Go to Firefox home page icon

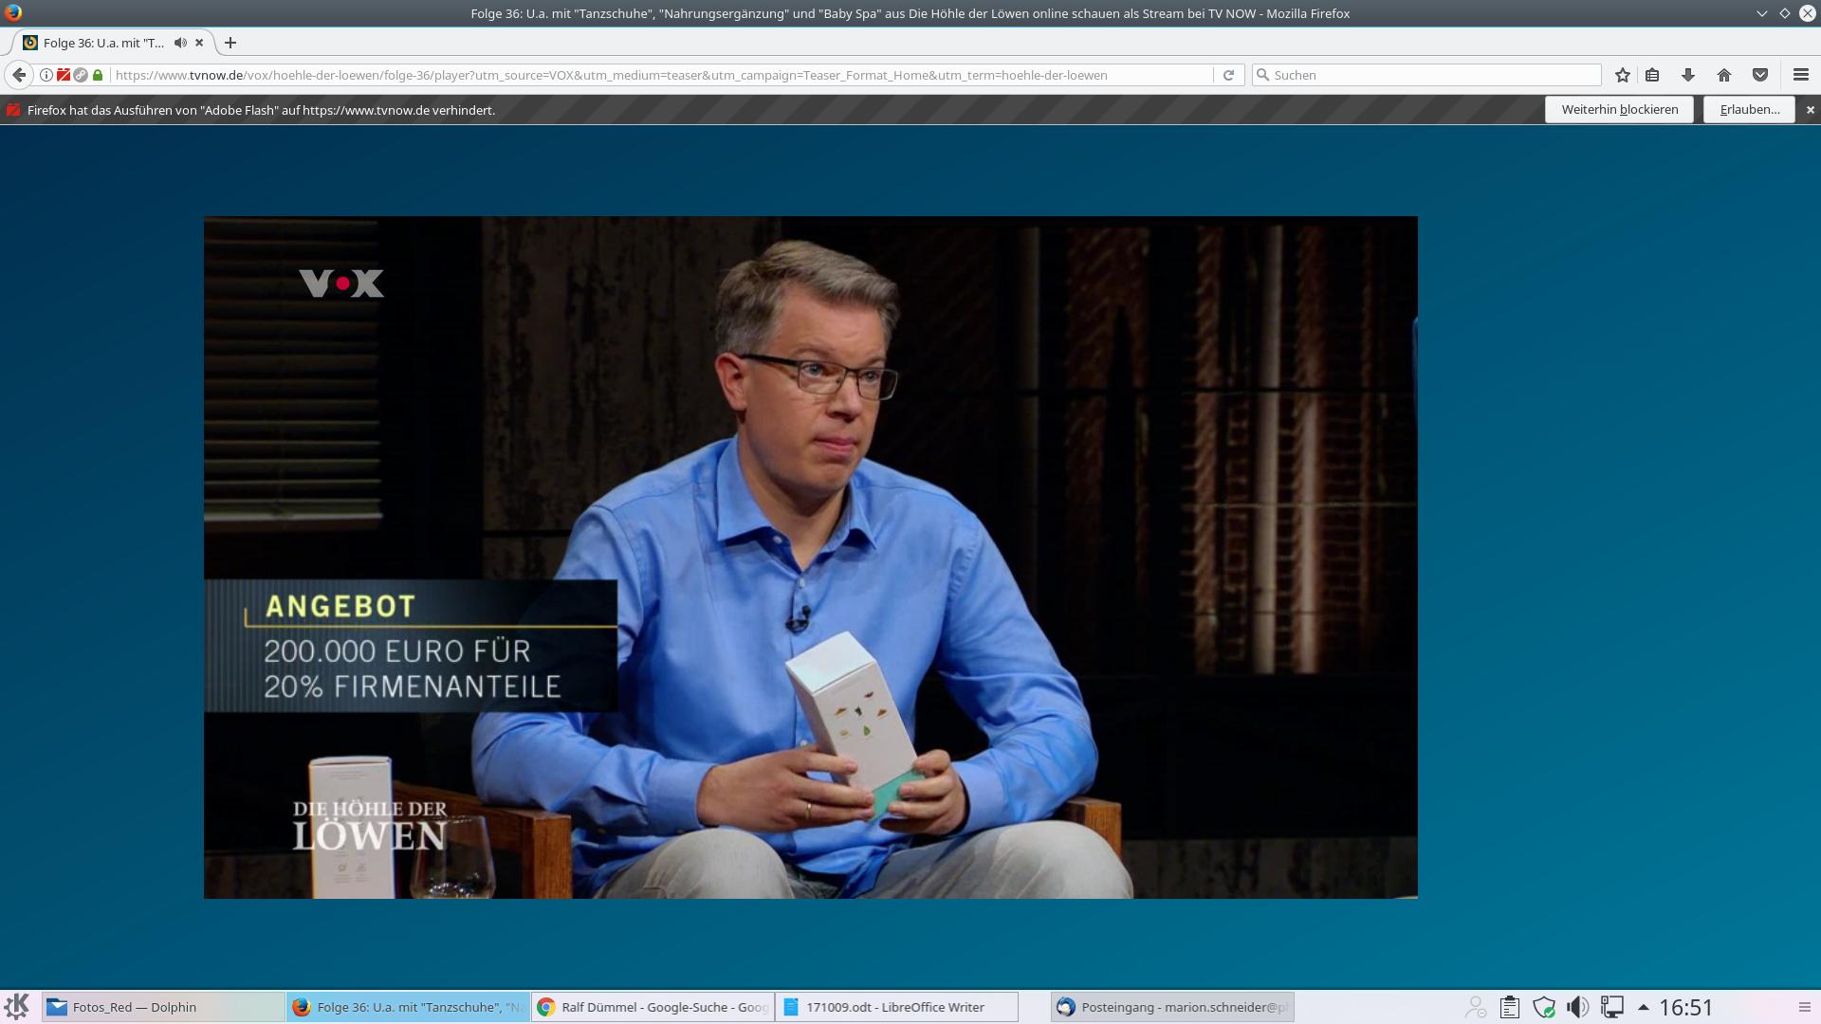tap(1724, 75)
